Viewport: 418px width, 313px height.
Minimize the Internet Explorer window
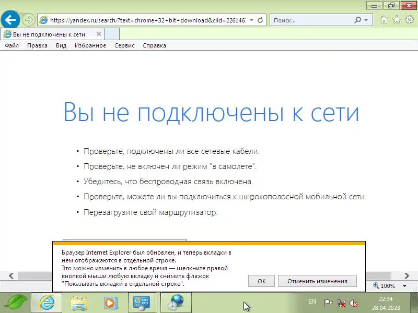(x=374, y=6)
